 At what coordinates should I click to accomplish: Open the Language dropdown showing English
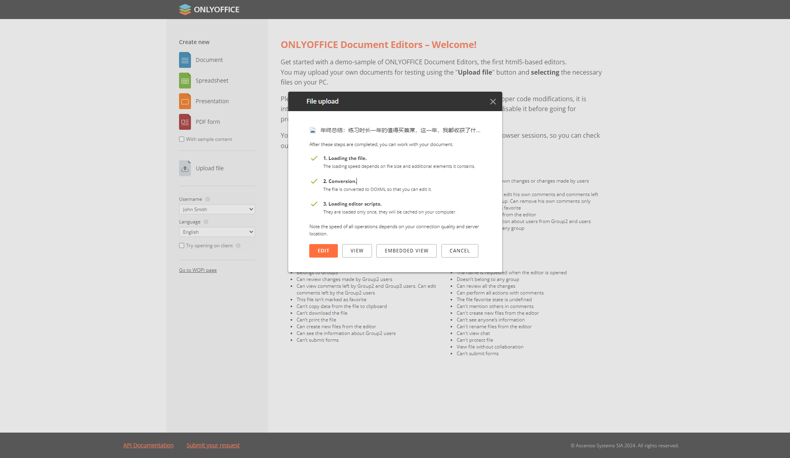tap(217, 232)
